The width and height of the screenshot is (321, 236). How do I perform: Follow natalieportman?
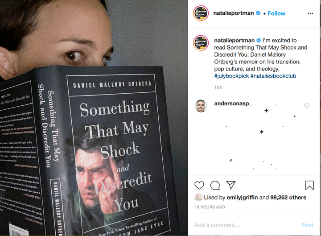coord(276,13)
